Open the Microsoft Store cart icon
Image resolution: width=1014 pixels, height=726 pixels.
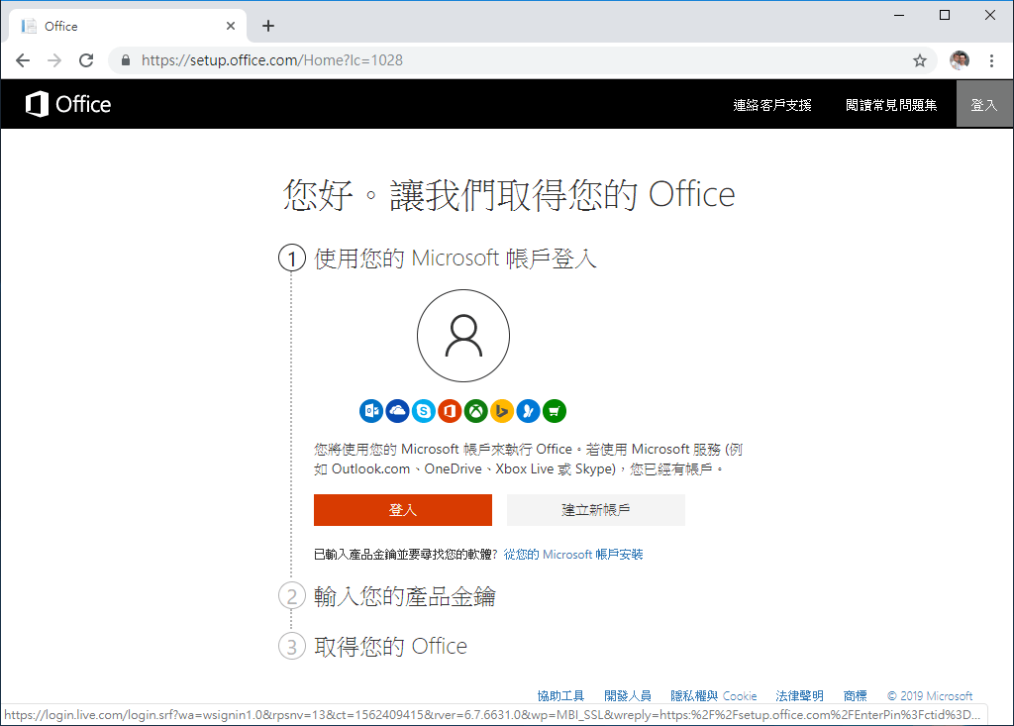[555, 411]
